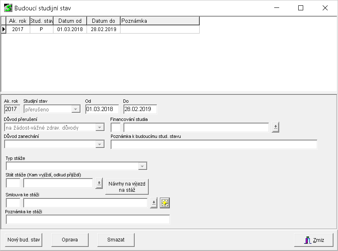Open the Důvod zanechání dropdown
This screenshot has height=251, width=338.
(x=100, y=144)
